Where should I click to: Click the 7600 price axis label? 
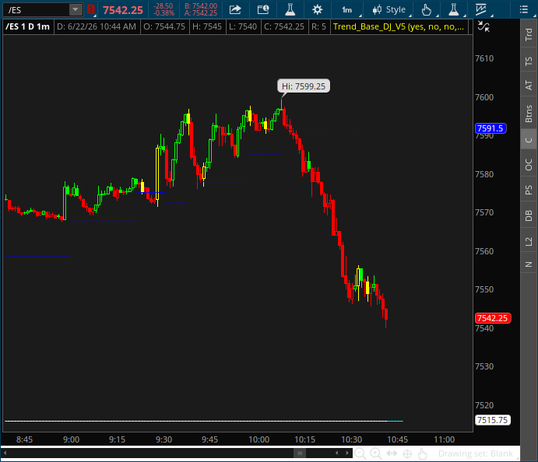coord(484,97)
